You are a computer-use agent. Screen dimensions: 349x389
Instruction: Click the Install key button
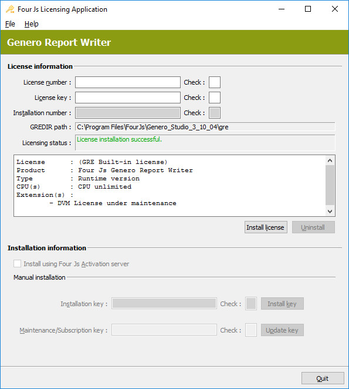pyautogui.click(x=282, y=304)
